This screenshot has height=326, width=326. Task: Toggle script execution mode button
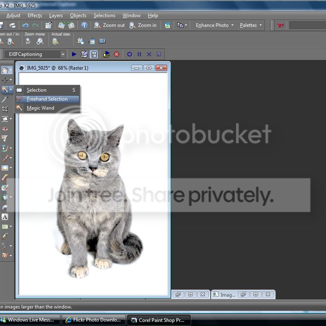(x=94, y=54)
